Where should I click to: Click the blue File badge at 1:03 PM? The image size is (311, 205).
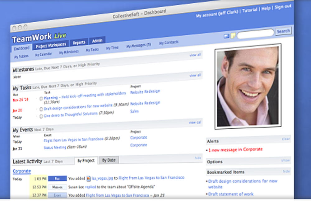coord(57,179)
